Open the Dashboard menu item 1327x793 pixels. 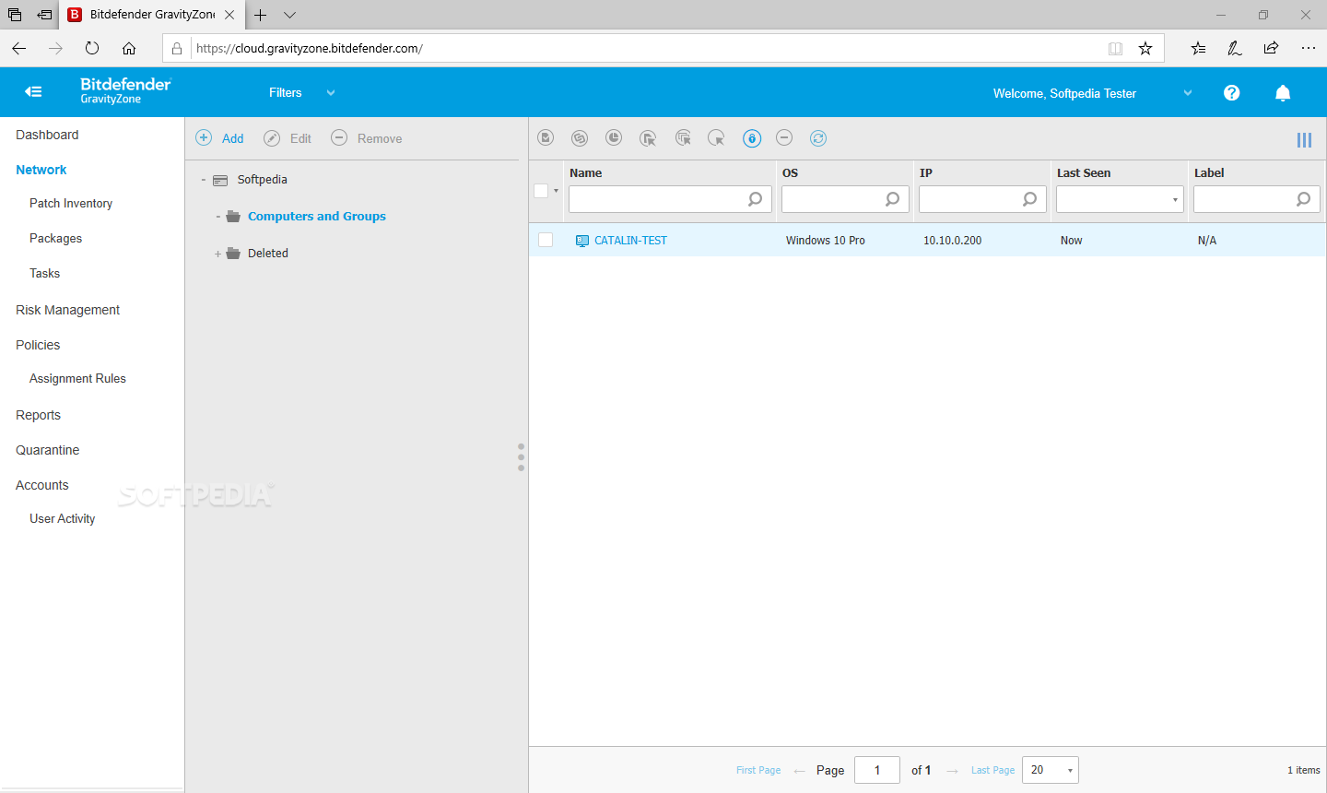tap(47, 135)
